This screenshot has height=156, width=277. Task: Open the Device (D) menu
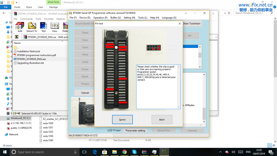[x=85, y=18]
